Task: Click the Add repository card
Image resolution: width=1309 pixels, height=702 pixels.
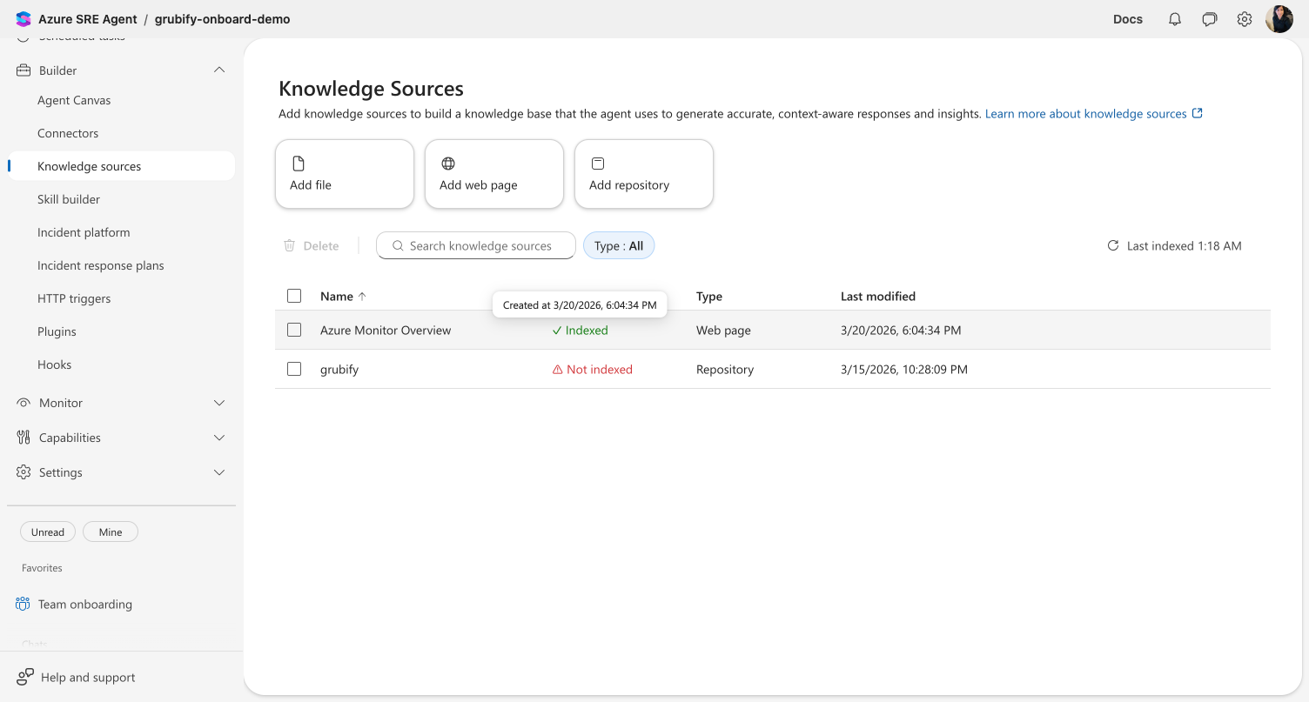Action: (644, 174)
